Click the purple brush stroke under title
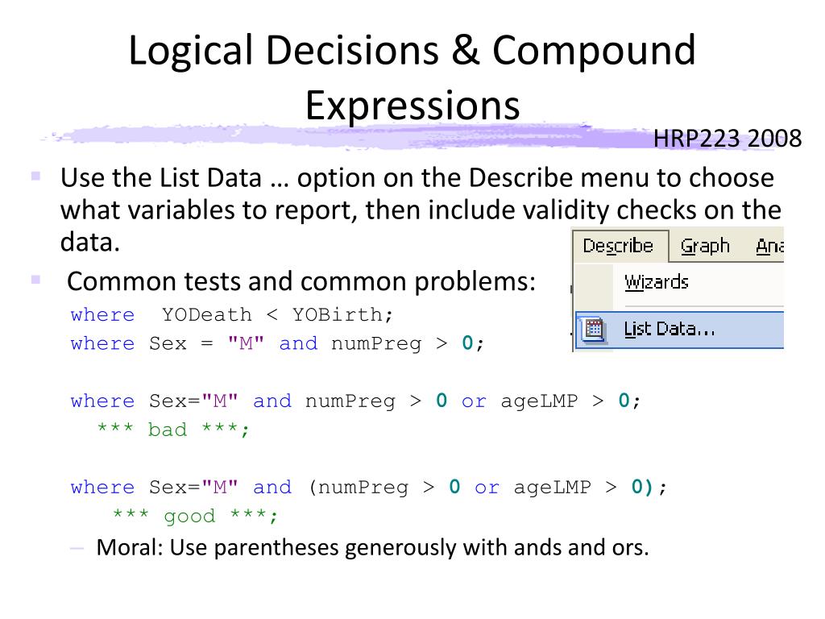The image size is (825, 619). [410, 137]
